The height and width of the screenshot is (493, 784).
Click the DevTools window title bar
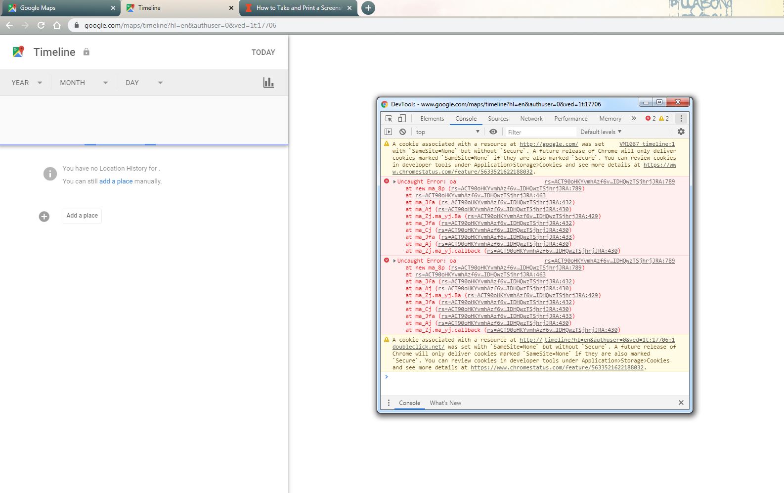(x=509, y=104)
